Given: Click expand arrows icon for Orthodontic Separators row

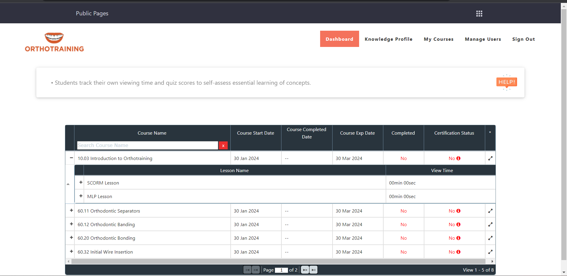Looking at the screenshot, I should point(490,211).
